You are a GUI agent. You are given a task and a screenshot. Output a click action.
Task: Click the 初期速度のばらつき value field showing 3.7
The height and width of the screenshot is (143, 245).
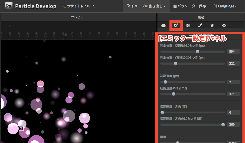tap(233, 94)
